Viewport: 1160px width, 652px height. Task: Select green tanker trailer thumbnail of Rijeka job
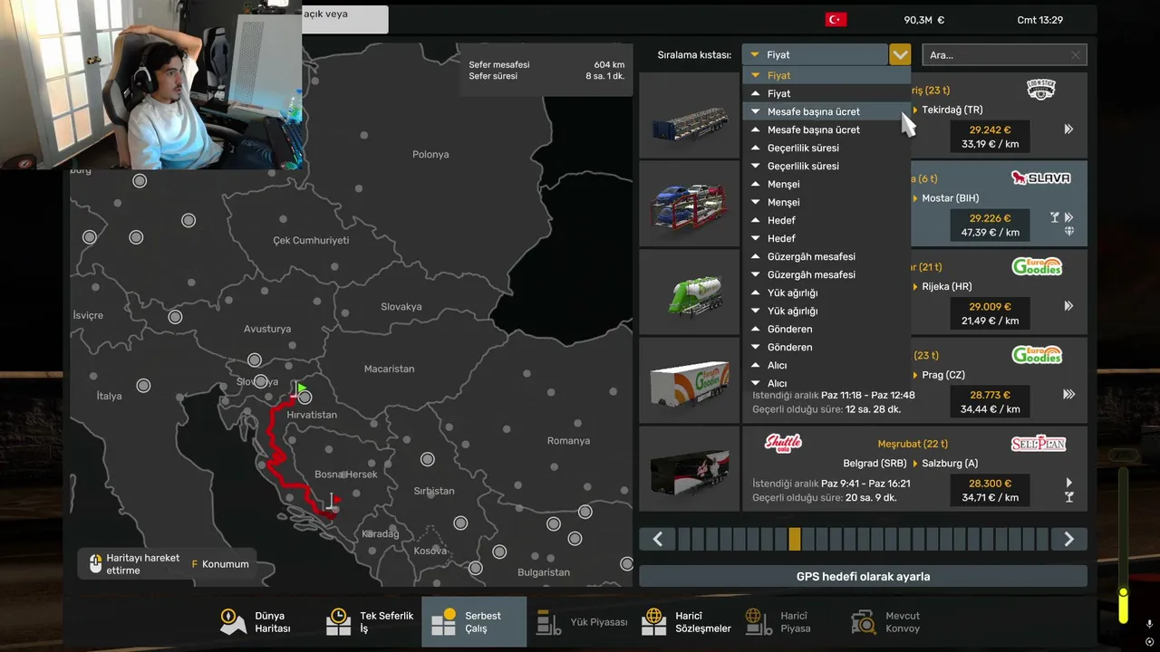[x=690, y=292]
